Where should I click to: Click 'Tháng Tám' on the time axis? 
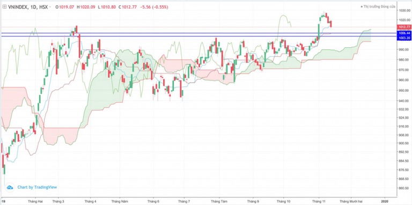219,202
